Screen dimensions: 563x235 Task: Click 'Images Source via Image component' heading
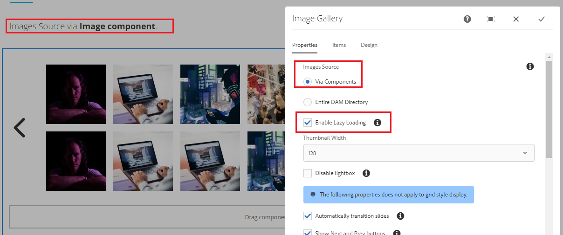coord(83,26)
